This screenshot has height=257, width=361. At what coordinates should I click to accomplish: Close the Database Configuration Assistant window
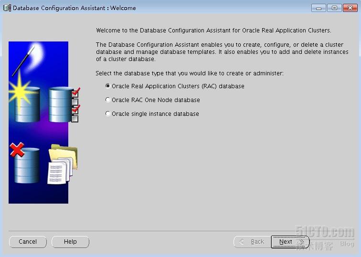pyautogui.click(x=350, y=8)
